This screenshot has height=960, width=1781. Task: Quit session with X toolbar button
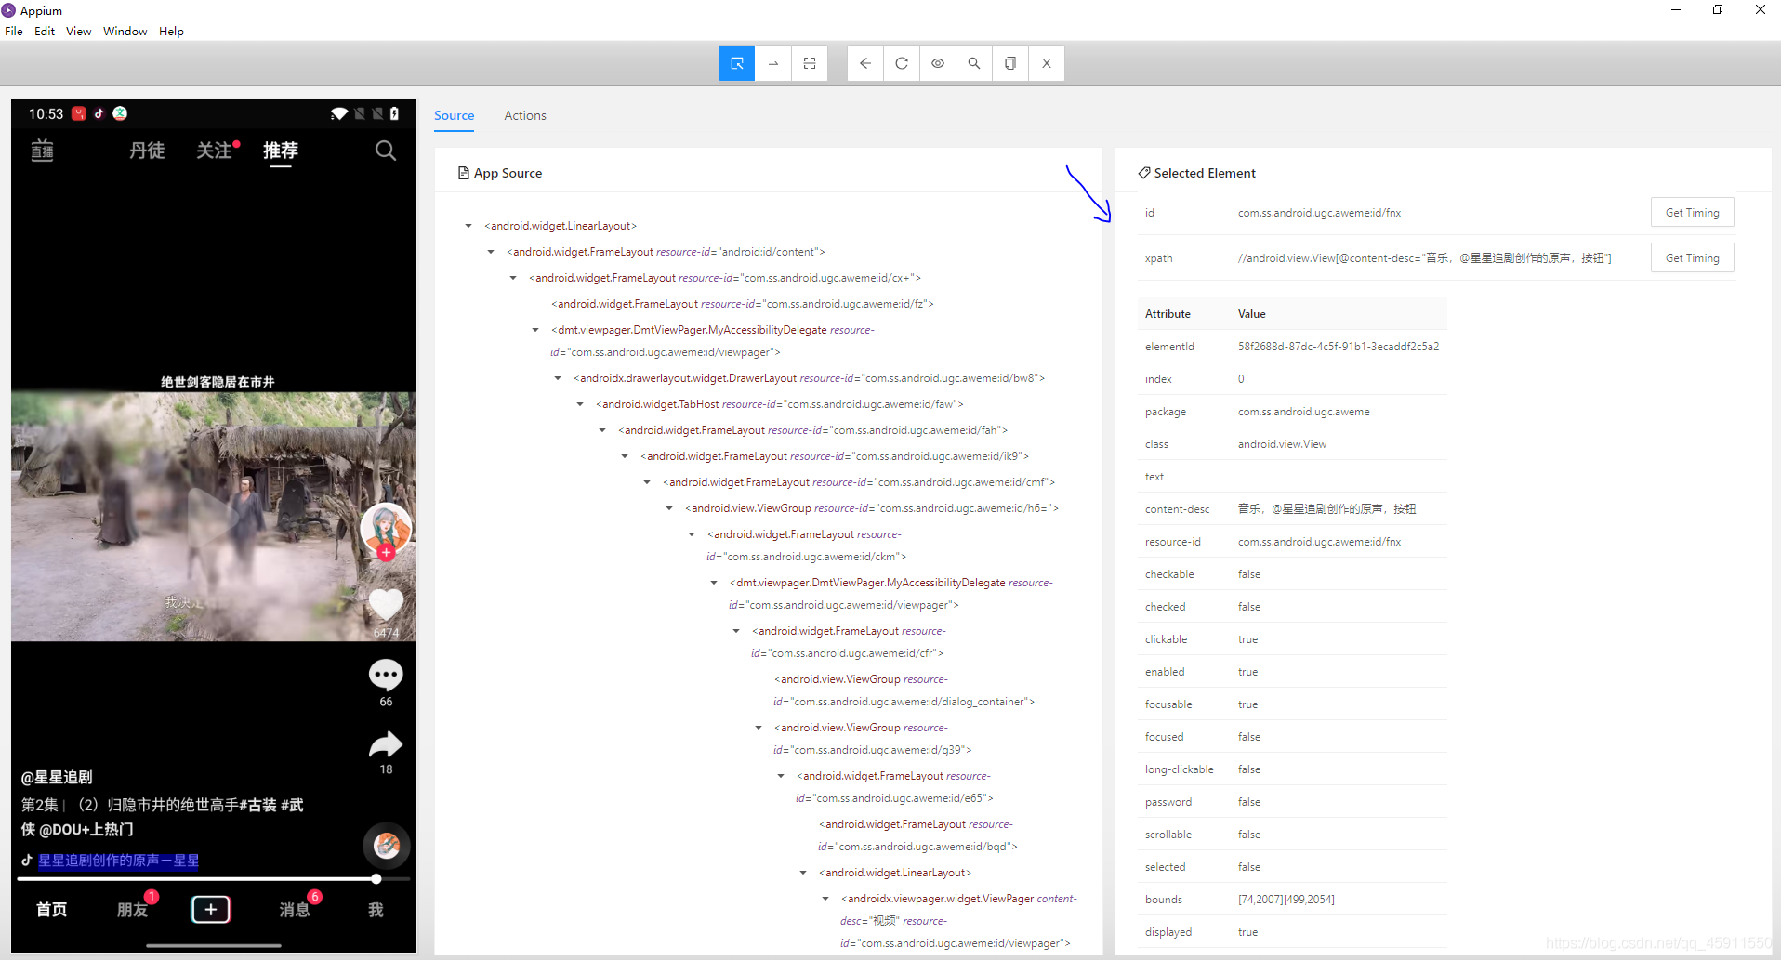pyautogui.click(x=1047, y=63)
